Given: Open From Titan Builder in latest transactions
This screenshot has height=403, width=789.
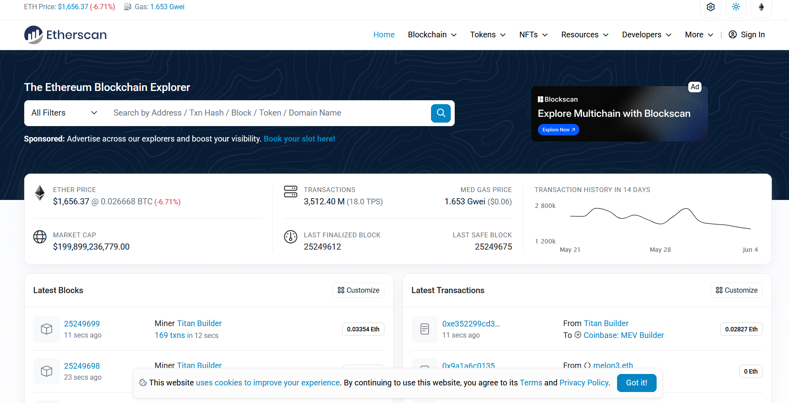Looking at the screenshot, I should pos(606,323).
